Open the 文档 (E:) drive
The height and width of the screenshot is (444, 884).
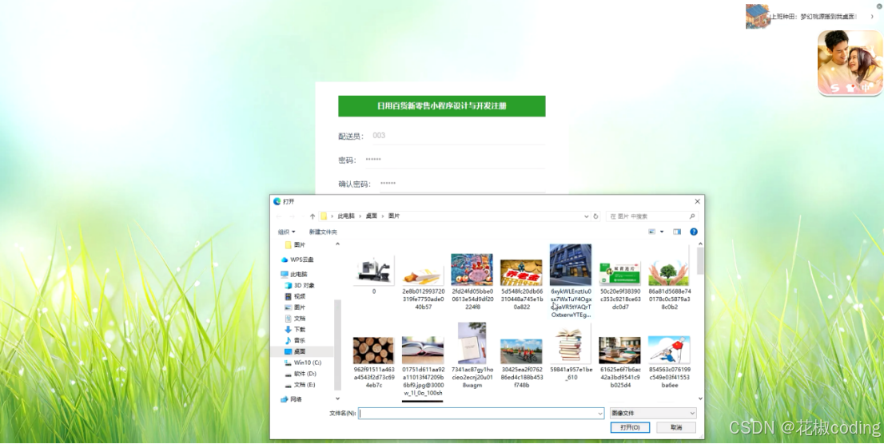point(301,385)
